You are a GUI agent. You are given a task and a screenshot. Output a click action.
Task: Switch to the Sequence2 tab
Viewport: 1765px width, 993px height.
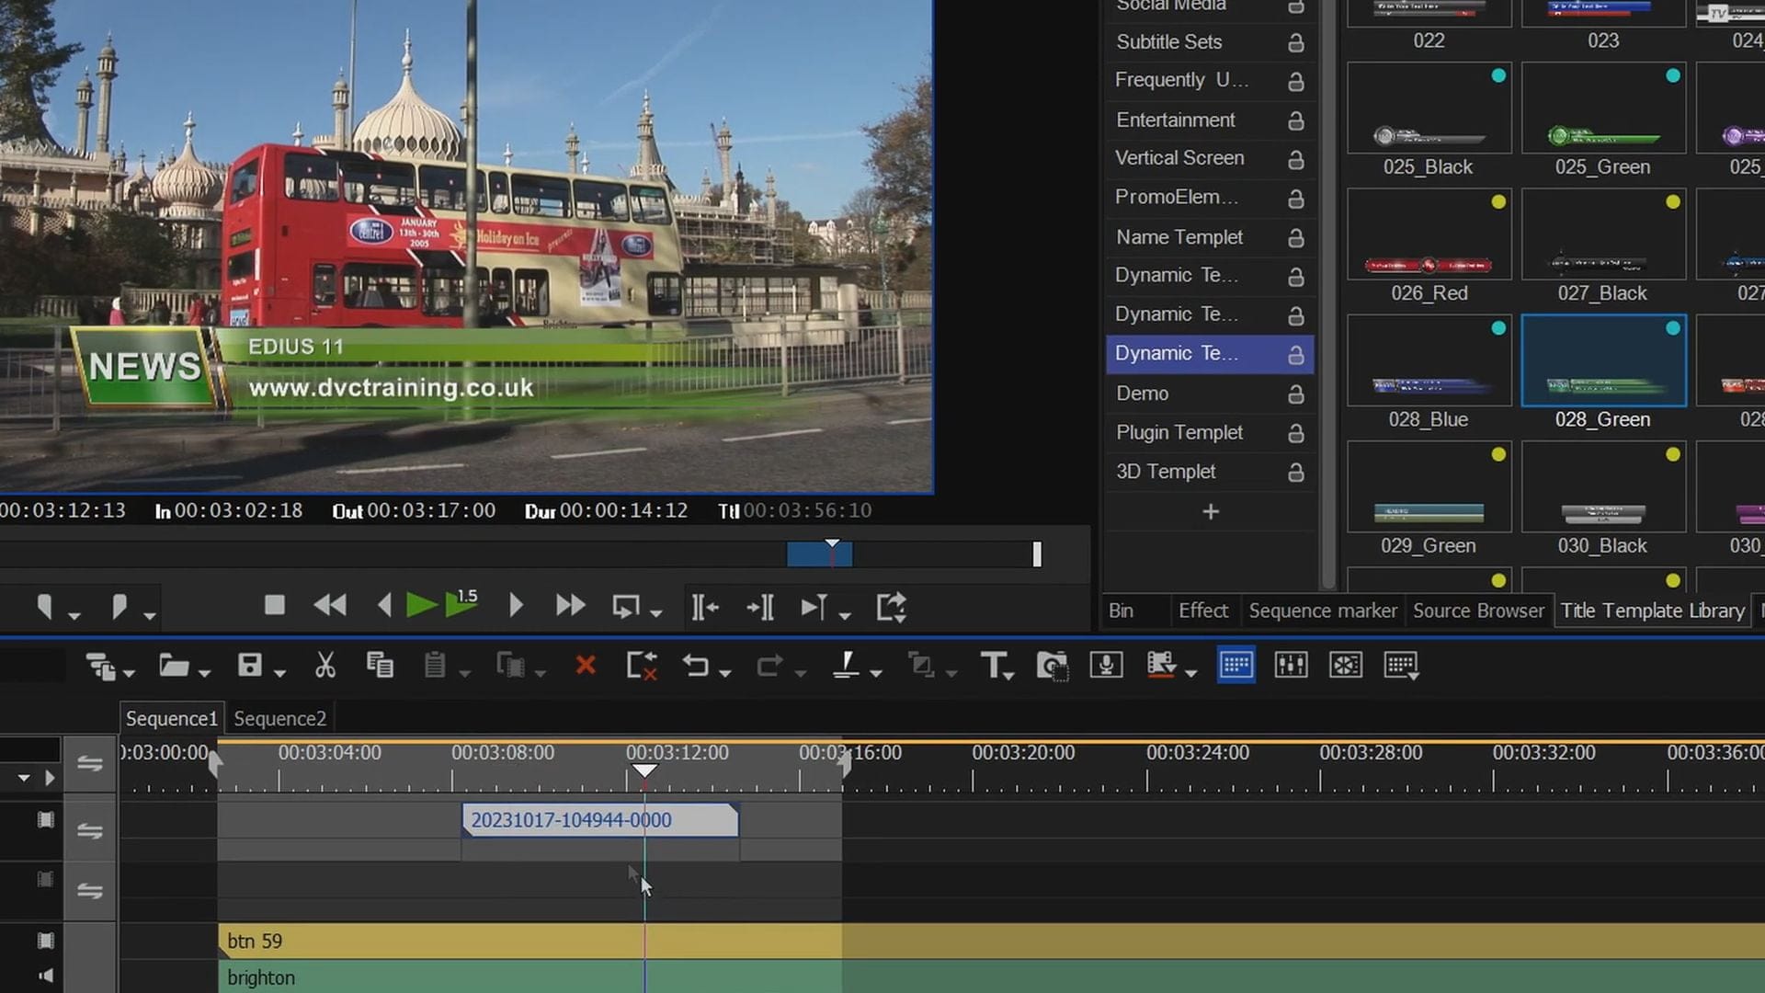[x=279, y=718]
